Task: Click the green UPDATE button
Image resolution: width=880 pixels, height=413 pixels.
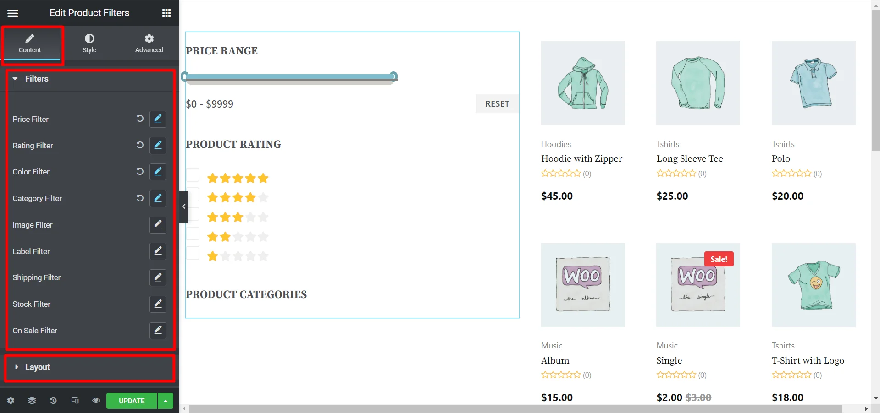Action: point(132,401)
